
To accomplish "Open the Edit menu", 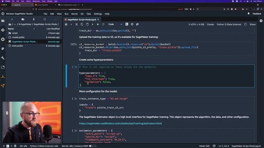I will [x=52, y=14].
